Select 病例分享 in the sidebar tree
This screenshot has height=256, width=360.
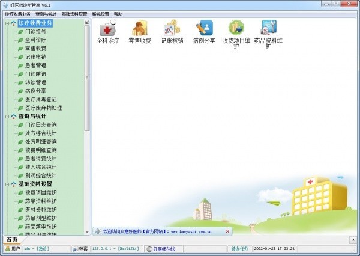[35, 91]
